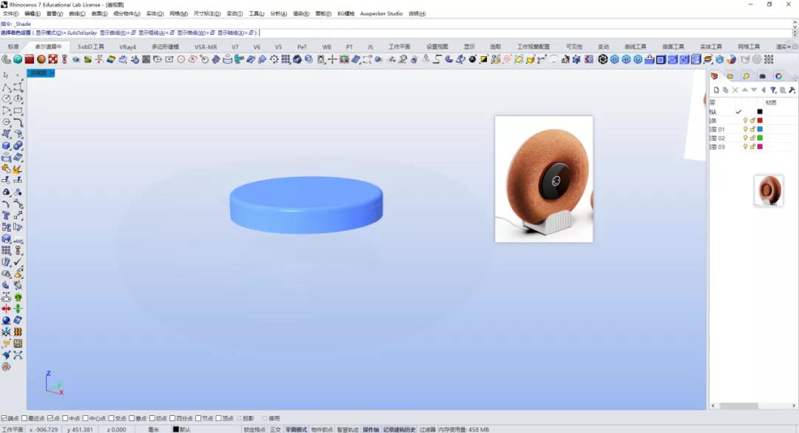Toggle visibility bulb of layer 01
The image size is (799, 433).
[x=745, y=130]
